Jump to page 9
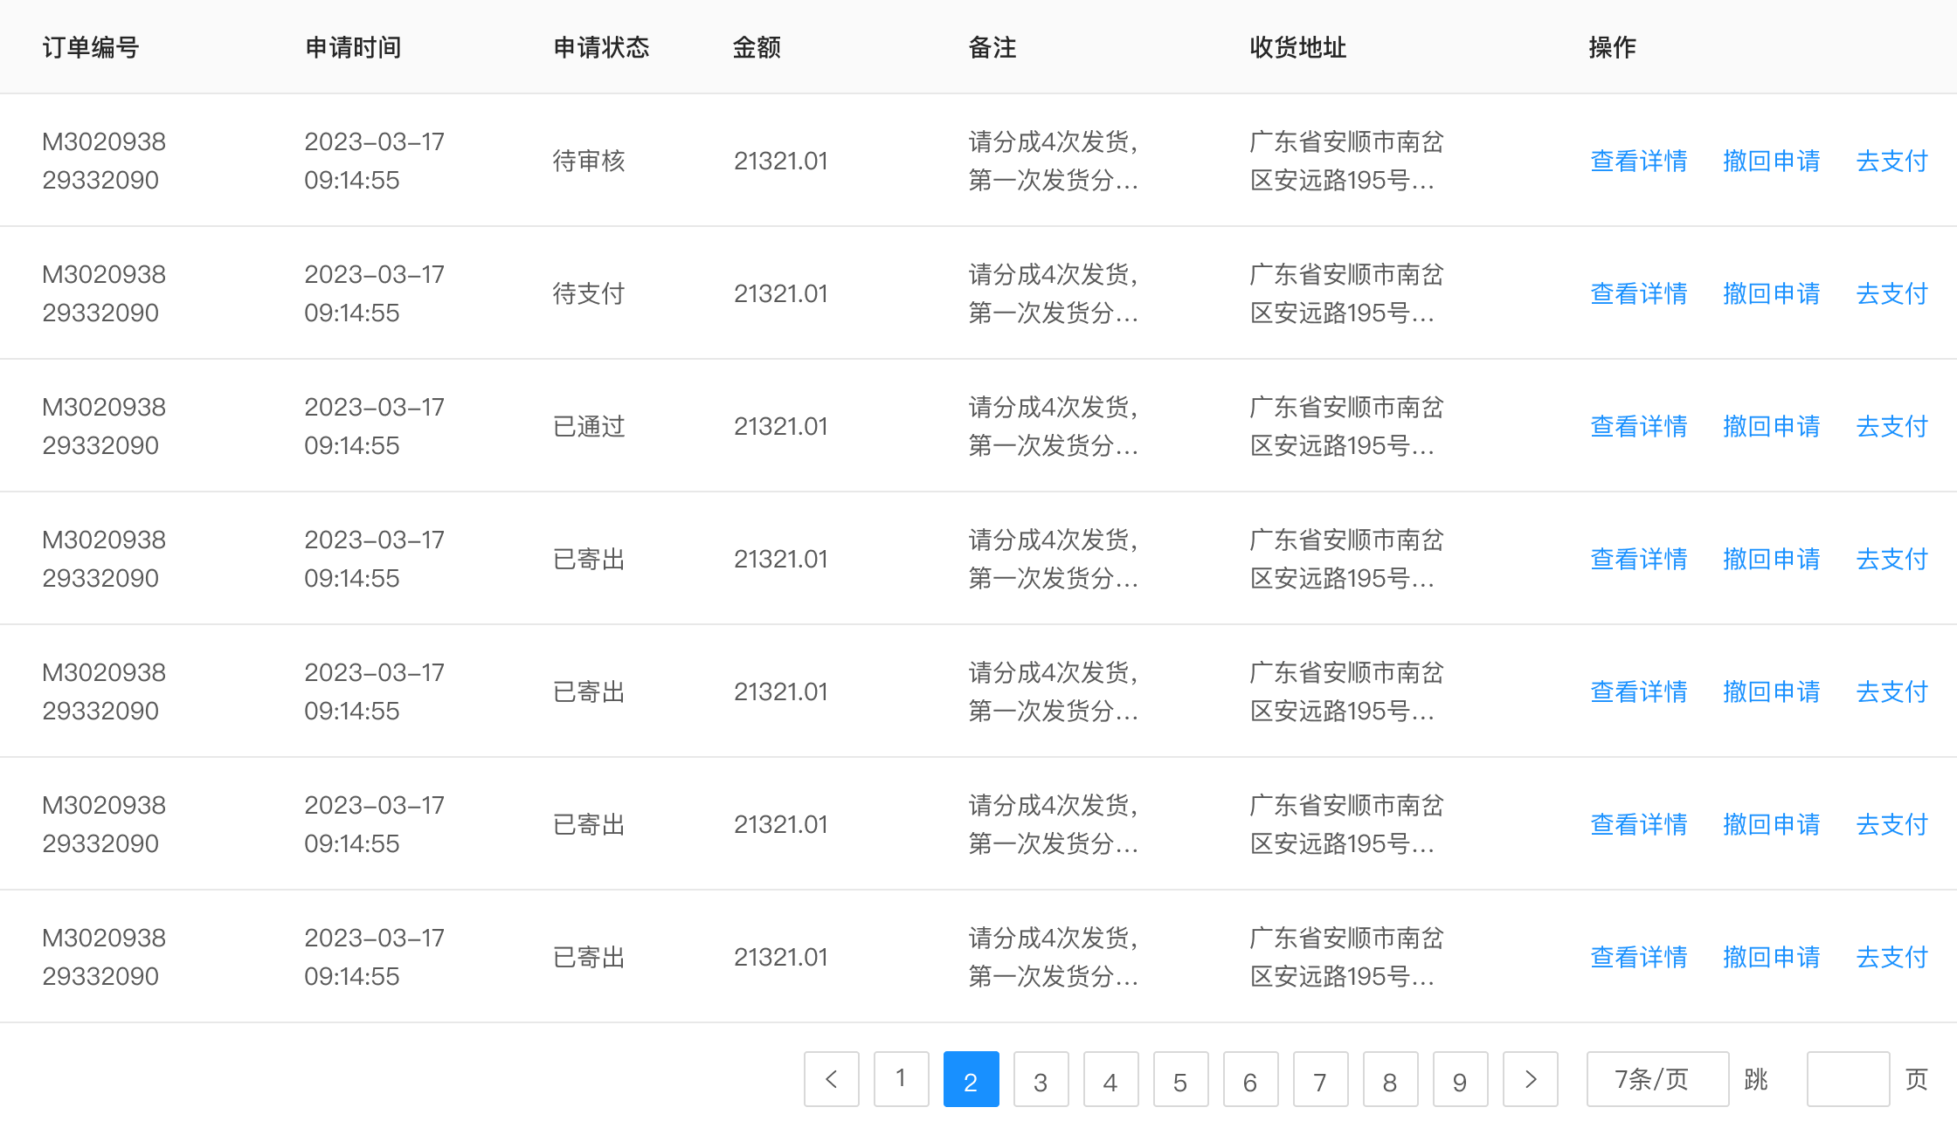This screenshot has width=1957, height=1135. pos(1460,1079)
